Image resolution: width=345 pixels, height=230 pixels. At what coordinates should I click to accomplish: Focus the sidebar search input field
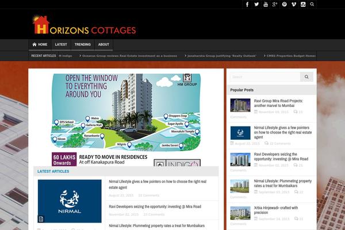[x=264, y=76]
